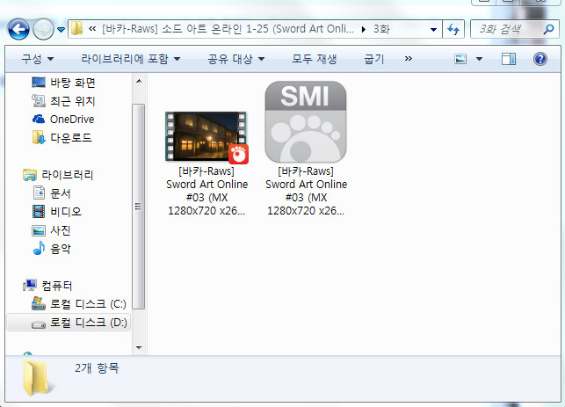The height and width of the screenshot is (407, 565).
Task: Click the C: drive Windows icon
Action: [39, 303]
